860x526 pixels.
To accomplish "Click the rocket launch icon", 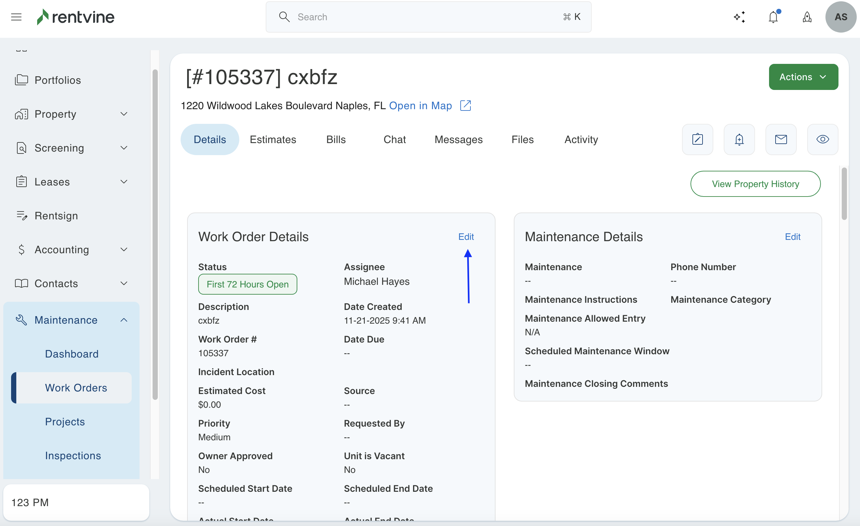I will (x=807, y=17).
